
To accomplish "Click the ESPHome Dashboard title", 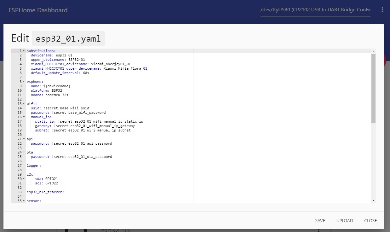I will [38, 10].
